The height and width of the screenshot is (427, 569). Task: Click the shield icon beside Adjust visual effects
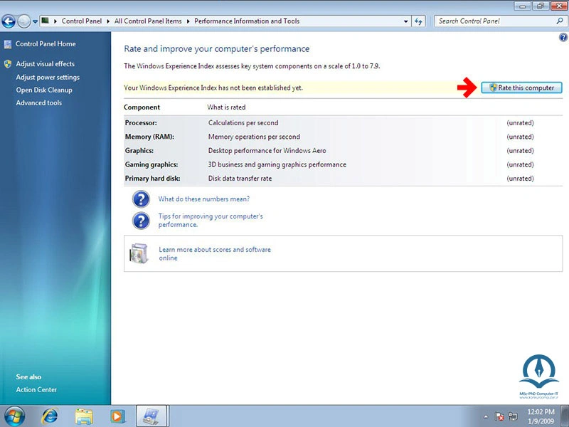pyautogui.click(x=8, y=64)
